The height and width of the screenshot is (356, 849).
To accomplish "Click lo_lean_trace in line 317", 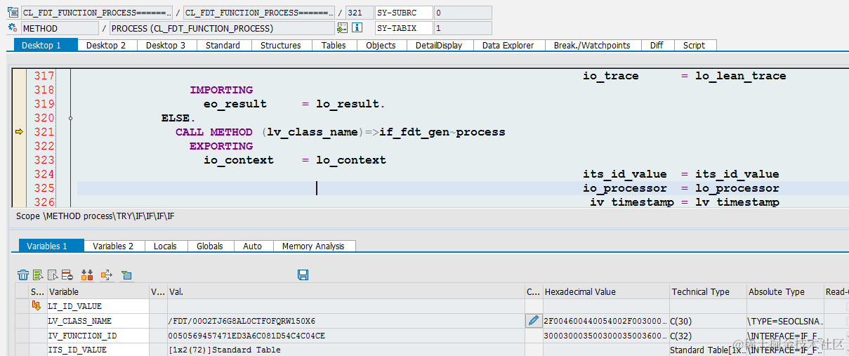I will [x=741, y=76].
